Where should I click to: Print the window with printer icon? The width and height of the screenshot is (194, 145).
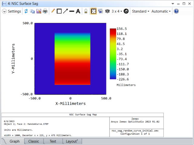(x=45, y=11)
